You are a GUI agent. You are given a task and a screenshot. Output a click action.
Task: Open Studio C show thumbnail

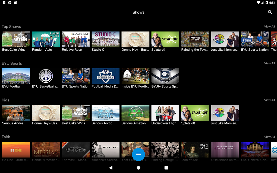105,39
